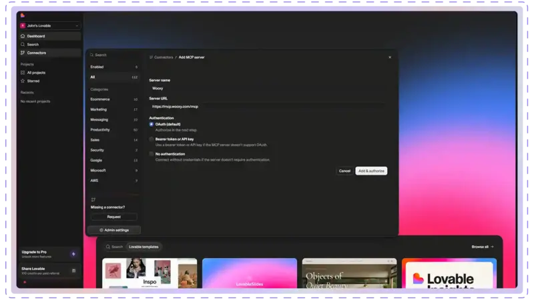
Task: Click the Cancel button
Action: click(x=344, y=171)
